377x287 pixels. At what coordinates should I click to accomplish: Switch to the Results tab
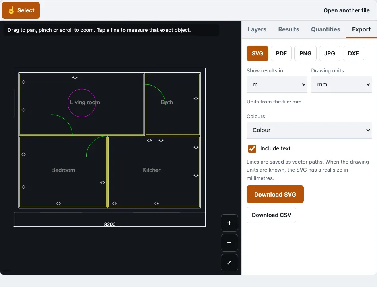(289, 29)
